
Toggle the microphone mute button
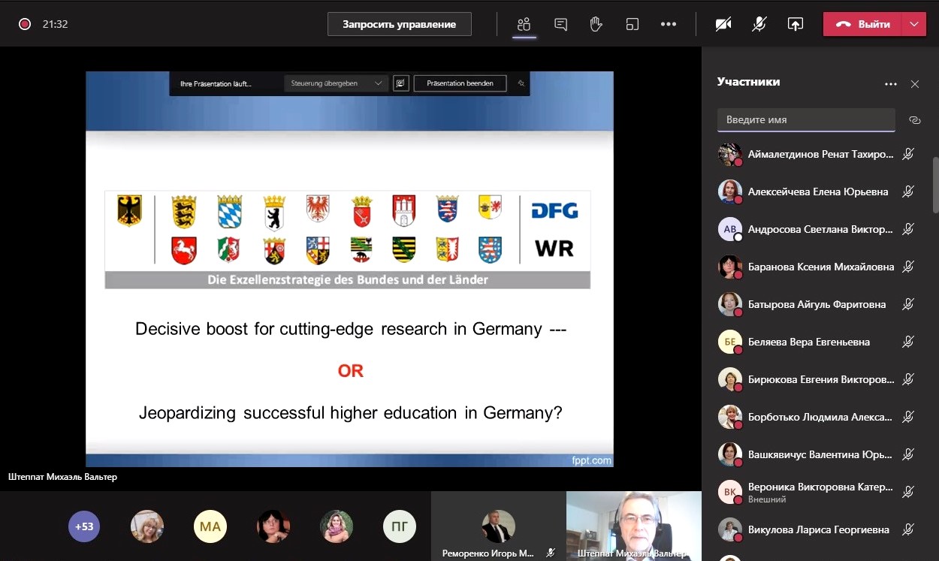(759, 24)
